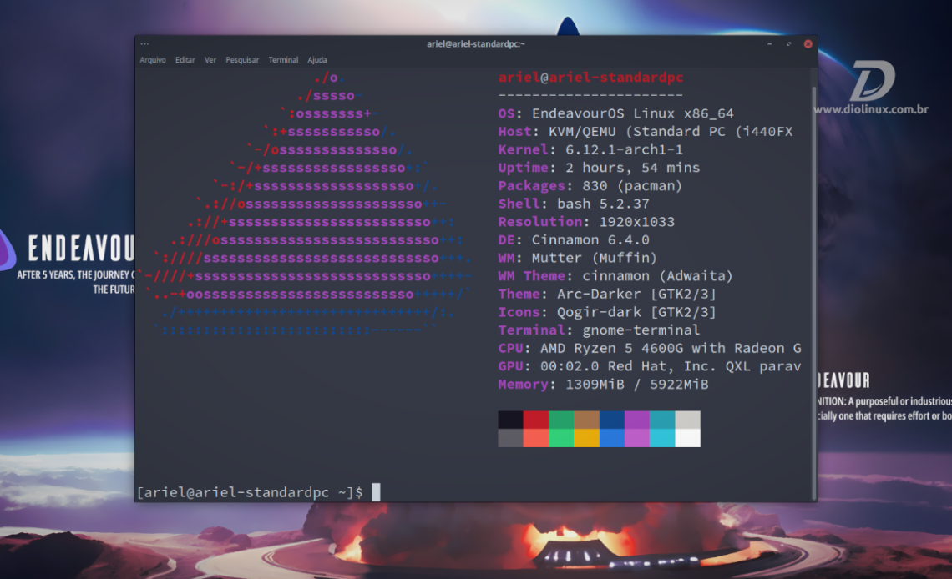The height and width of the screenshot is (579, 952).
Task: Click the 'GPU: 00:02.0 Red Hat' line
Action: [x=650, y=366]
